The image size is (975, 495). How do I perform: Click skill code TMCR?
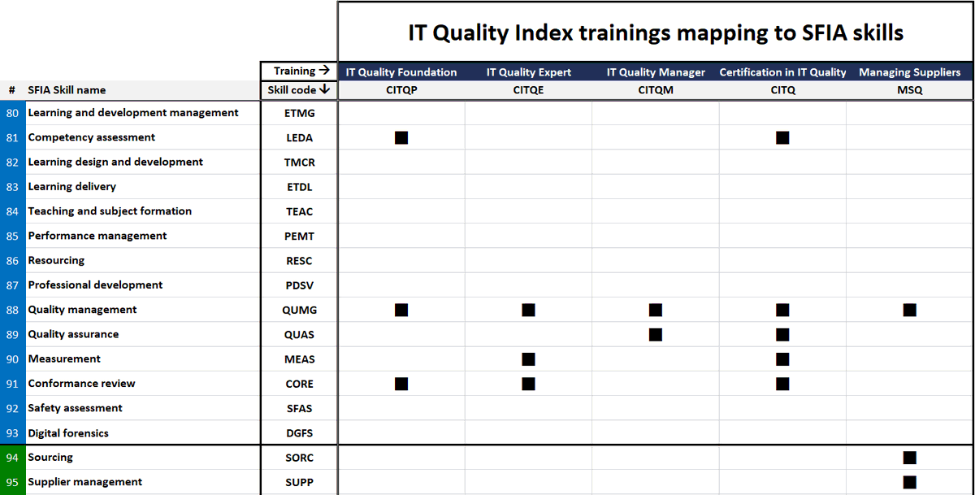coord(299,163)
